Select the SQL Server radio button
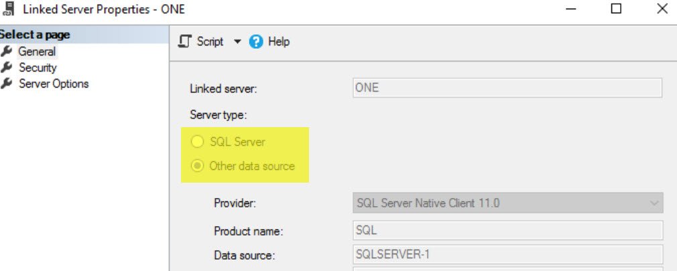The width and height of the screenshot is (677, 271). [x=197, y=142]
